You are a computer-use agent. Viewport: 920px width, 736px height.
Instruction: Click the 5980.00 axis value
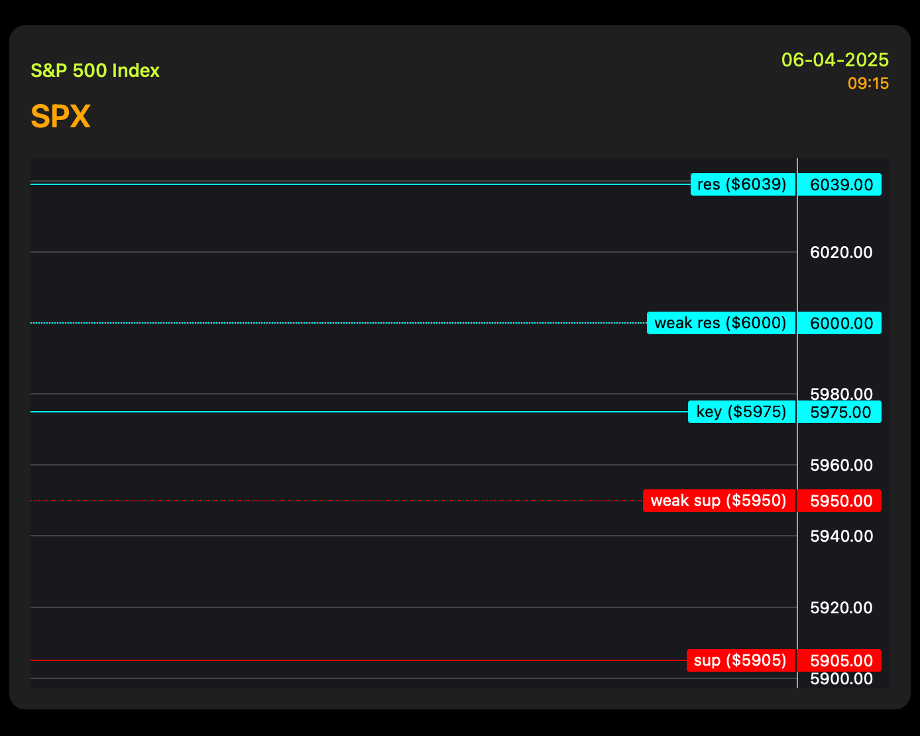(x=842, y=394)
